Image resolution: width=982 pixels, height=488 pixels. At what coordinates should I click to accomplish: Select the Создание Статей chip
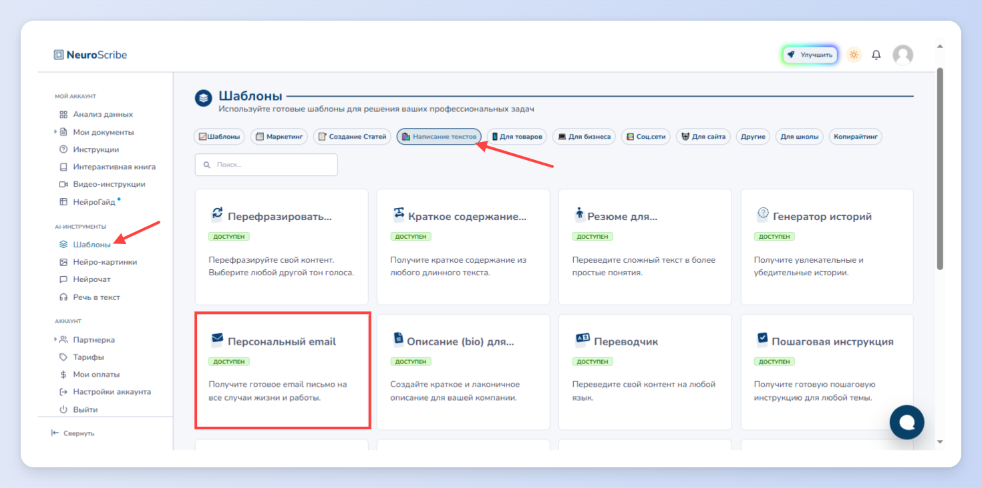point(352,137)
